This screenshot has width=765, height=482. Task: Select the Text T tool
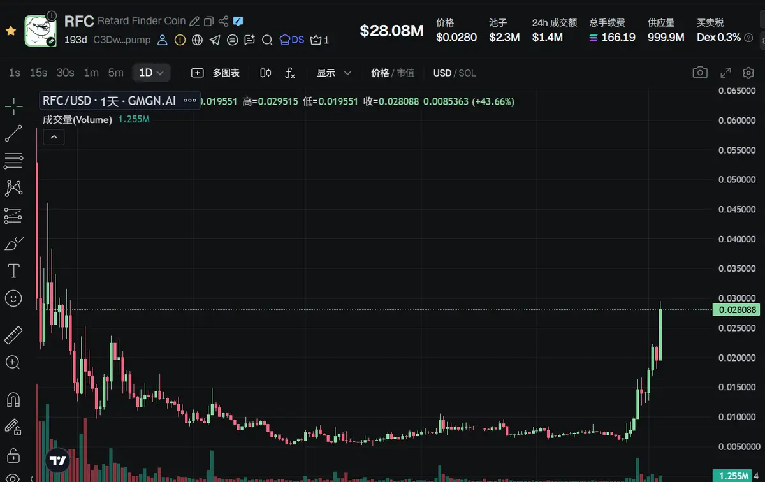click(13, 270)
